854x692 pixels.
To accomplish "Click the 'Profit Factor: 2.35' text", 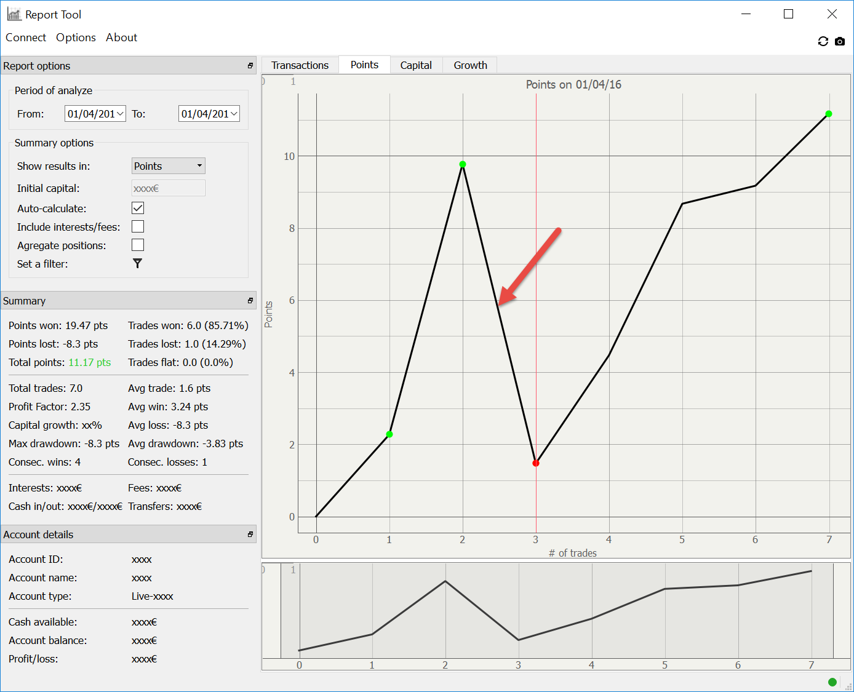I will (50, 407).
